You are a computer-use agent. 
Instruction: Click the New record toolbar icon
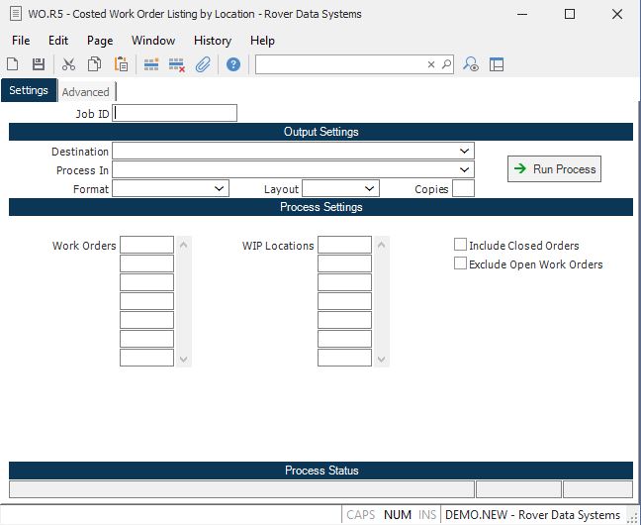pyautogui.click(x=14, y=64)
